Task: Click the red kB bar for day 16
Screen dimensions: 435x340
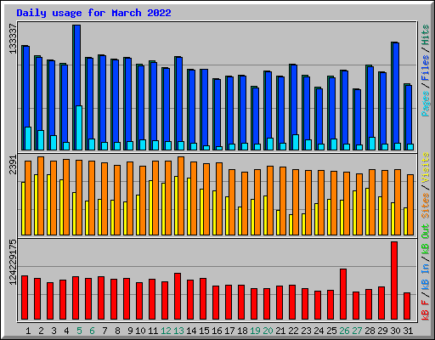Action: (216, 303)
